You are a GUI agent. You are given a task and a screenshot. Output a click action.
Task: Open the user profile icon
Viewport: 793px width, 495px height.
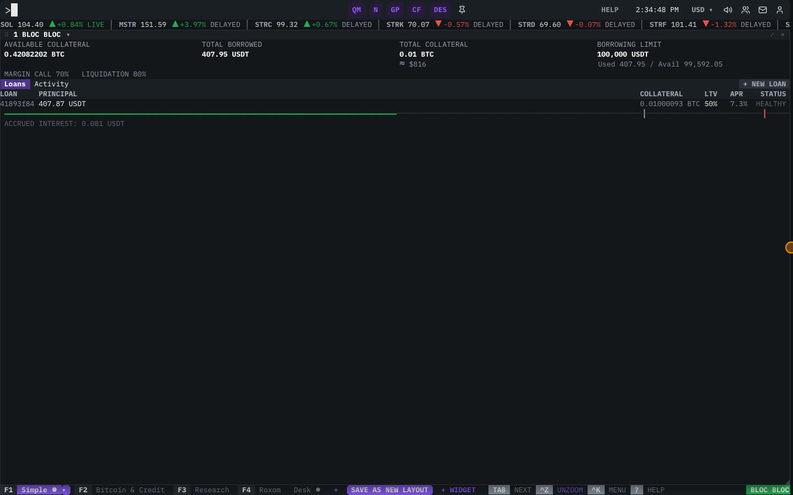(780, 10)
